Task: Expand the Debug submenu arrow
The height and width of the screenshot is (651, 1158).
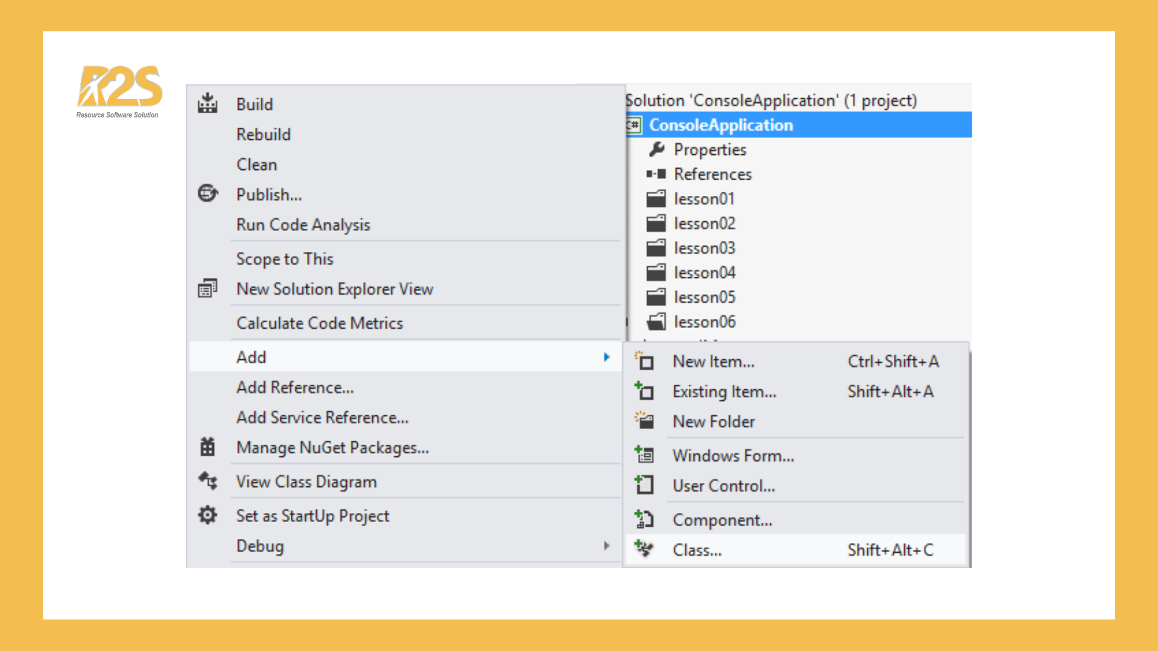Action: [607, 546]
